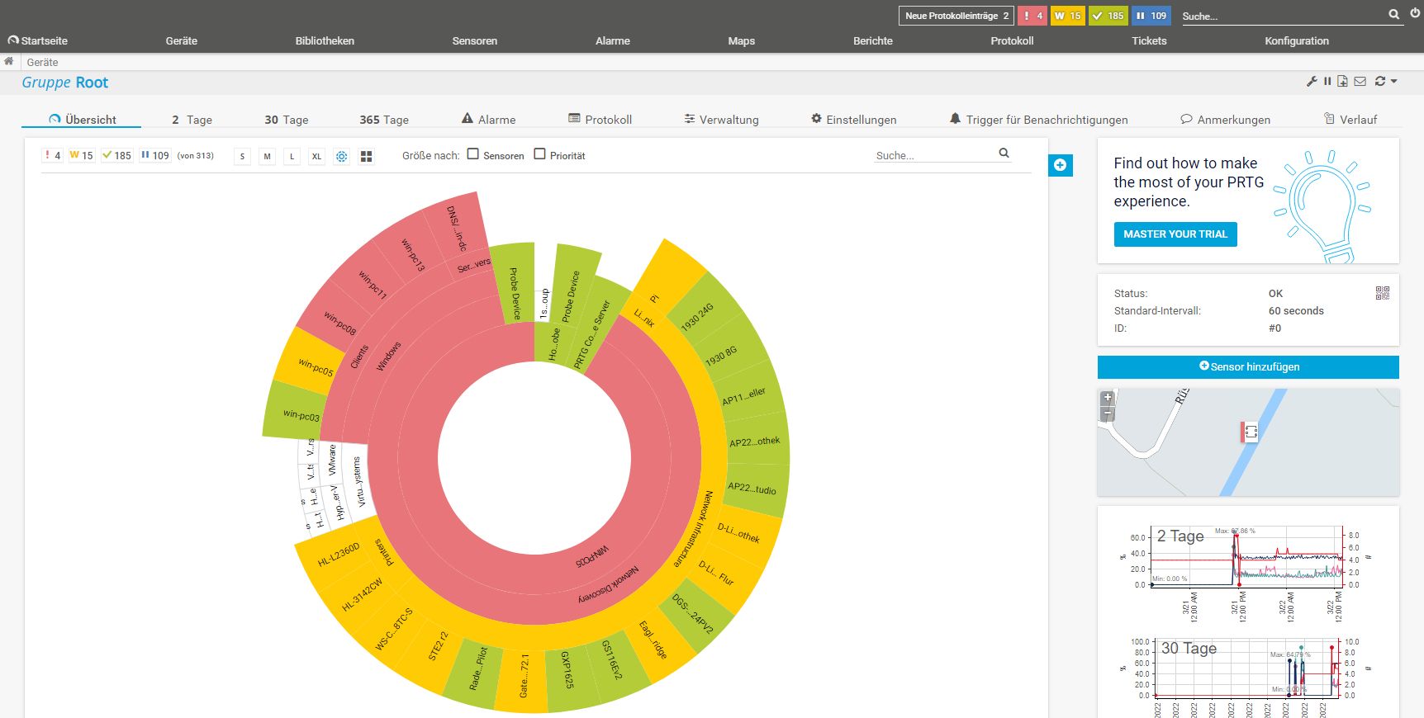
Task: Enable the Priorität size checkbox
Action: (x=539, y=154)
